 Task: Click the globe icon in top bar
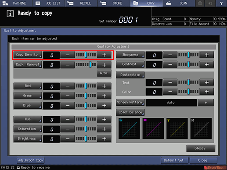tap(200, 3)
